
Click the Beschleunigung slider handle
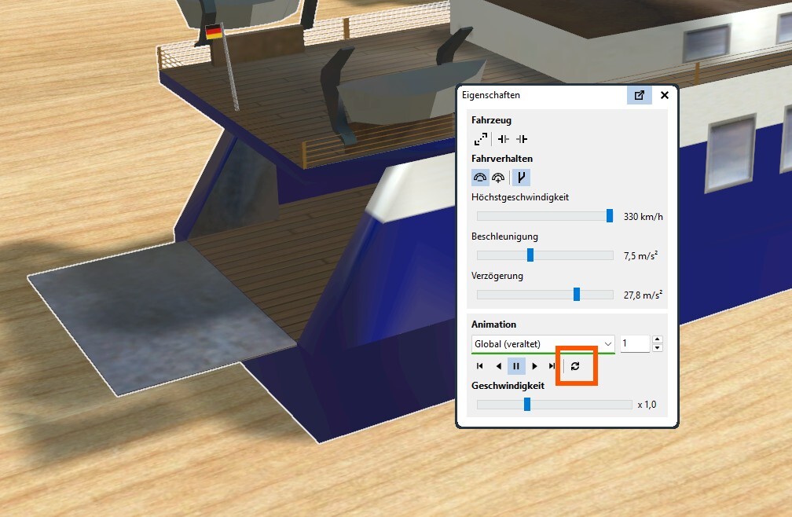click(530, 255)
